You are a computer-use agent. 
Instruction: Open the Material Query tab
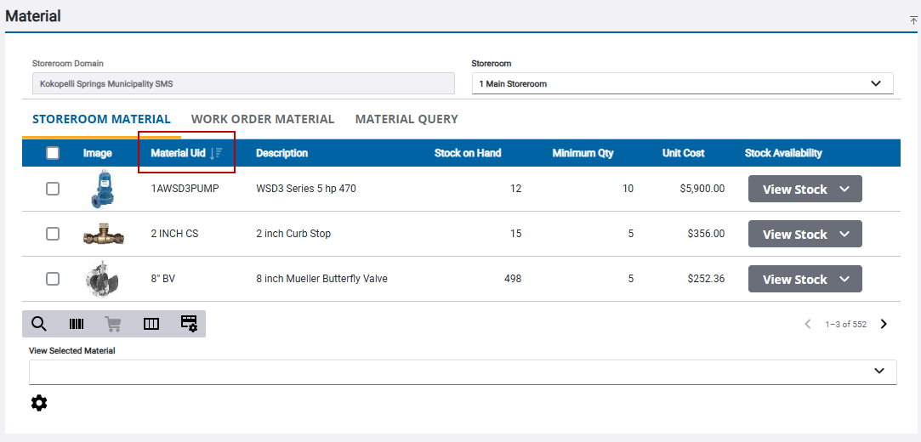pyautogui.click(x=406, y=119)
